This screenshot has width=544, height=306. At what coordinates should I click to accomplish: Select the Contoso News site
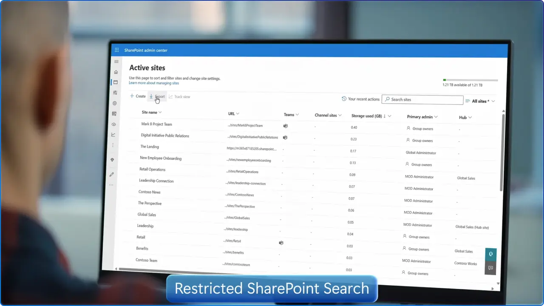pos(149,192)
